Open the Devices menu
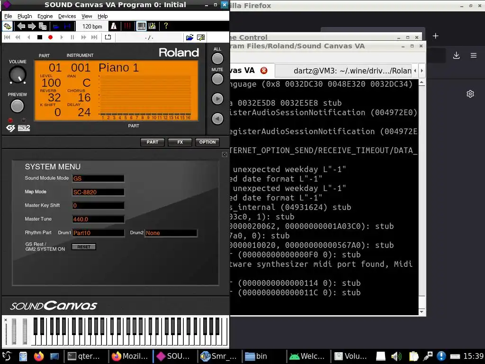This screenshot has width=485, height=364. click(x=67, y=16)
